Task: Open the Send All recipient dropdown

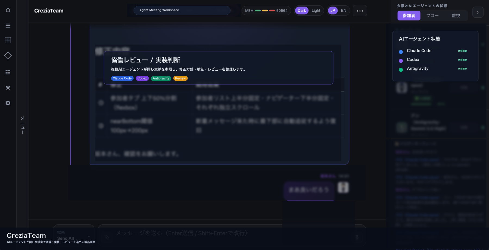Action: 74,236
